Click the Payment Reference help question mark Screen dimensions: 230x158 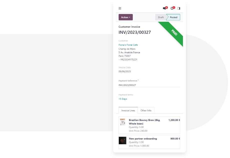138,80
